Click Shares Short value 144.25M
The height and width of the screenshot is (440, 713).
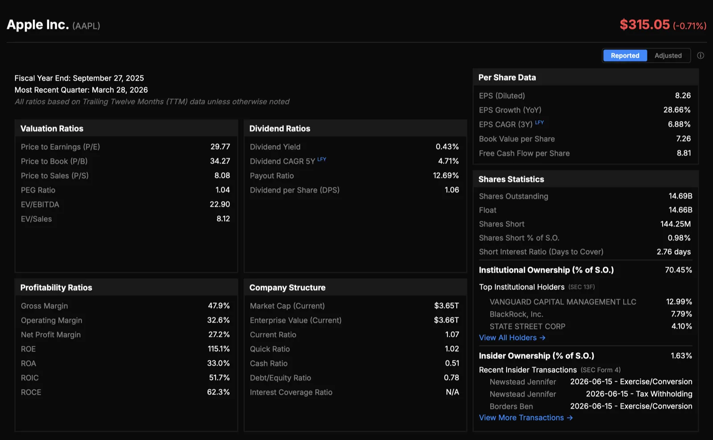pos(676,224)
